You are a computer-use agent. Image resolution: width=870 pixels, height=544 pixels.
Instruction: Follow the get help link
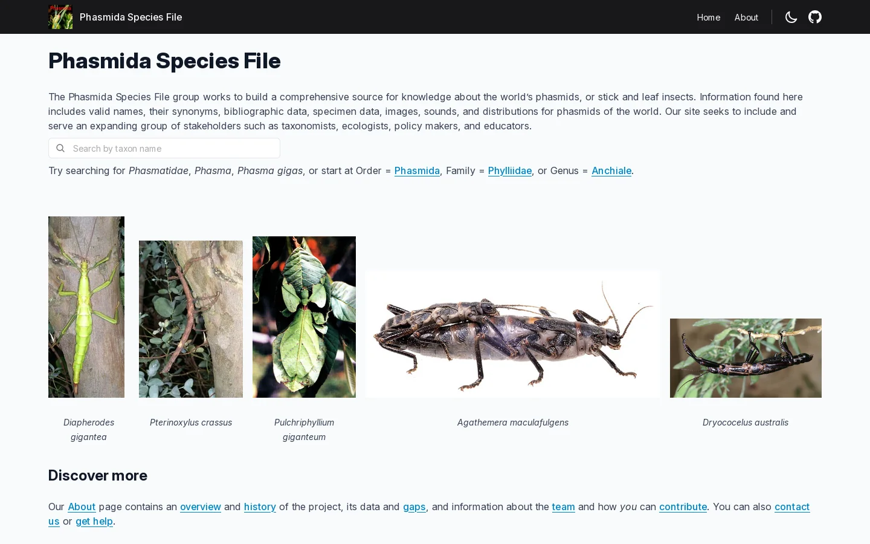(x=94, y=521)
